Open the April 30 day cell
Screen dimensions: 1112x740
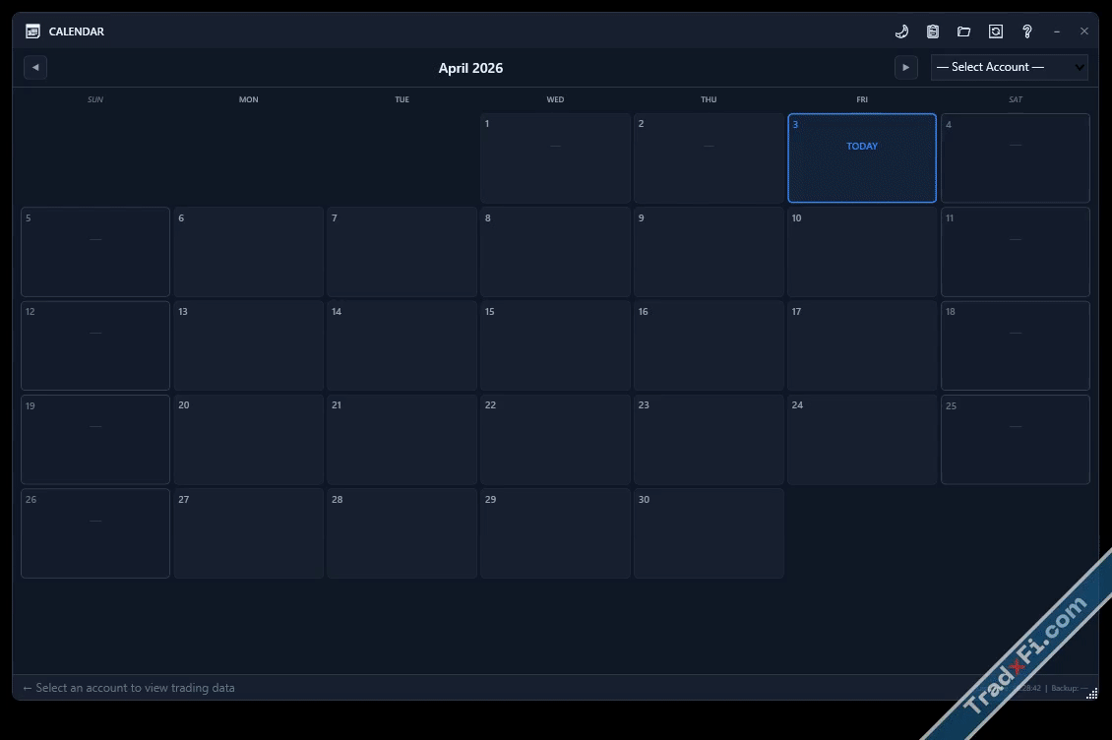709,533
